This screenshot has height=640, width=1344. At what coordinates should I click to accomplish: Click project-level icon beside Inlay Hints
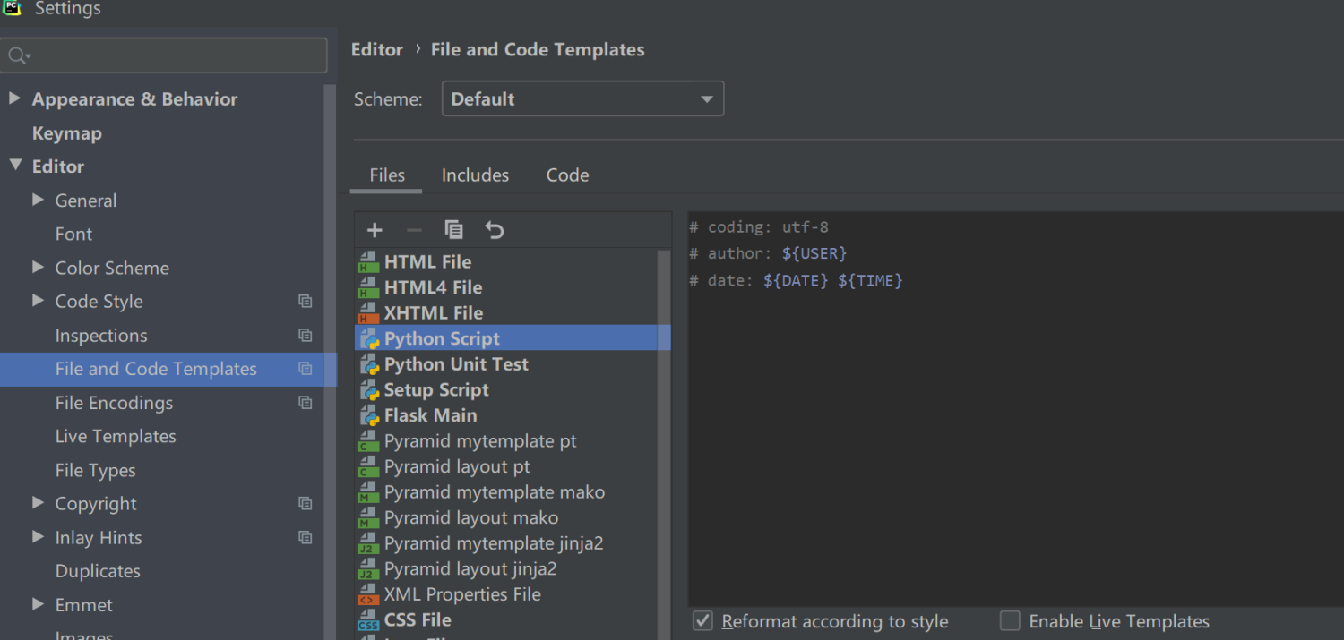tap(306, 538)
